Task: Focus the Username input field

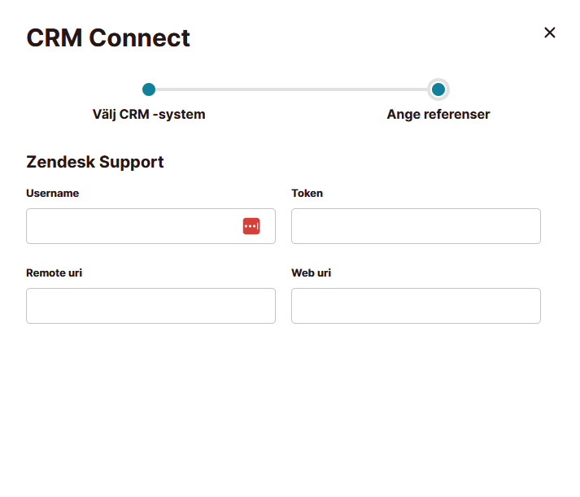Action: pos(151,226)
